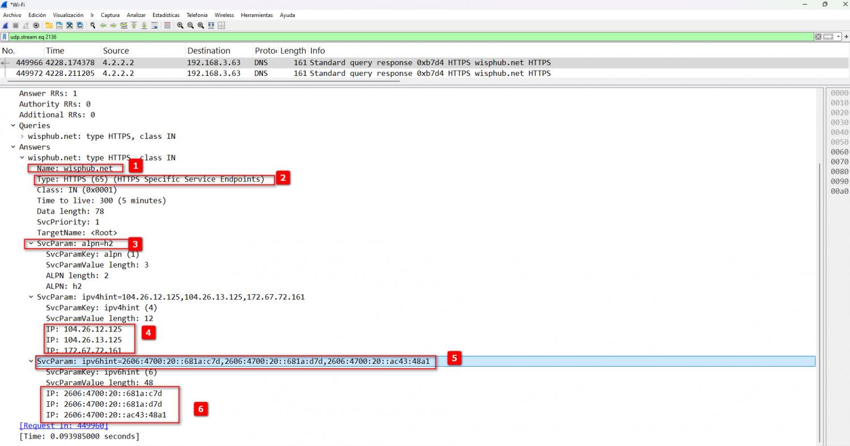Open the Archivo menu
This screenshot has height=446, width=850.
pyautogui.click(x=12, y=15)
